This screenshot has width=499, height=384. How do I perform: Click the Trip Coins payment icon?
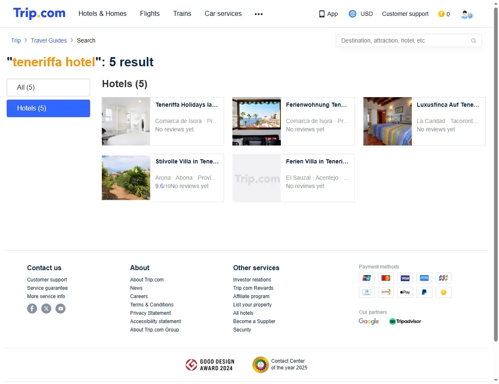444,292
